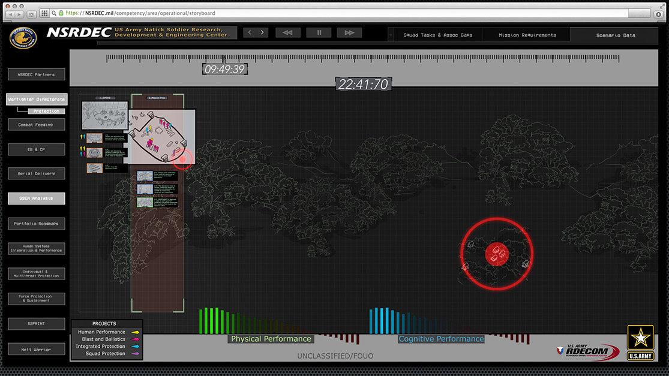This screenshot has width=669, height=376.
Task: Toggle Human Performance yellow project marker
Action: (x=136, y=332)
